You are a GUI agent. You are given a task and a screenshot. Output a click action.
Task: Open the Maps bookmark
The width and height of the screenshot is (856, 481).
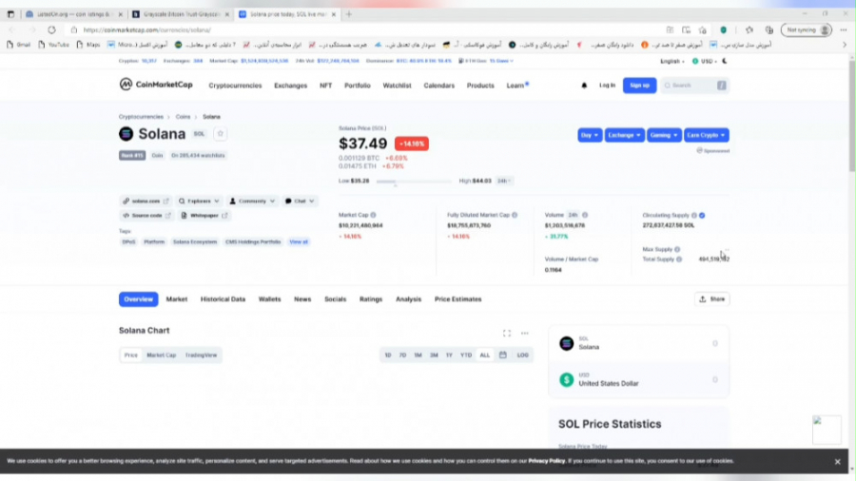pyautogui.click(x=88, y=45)
